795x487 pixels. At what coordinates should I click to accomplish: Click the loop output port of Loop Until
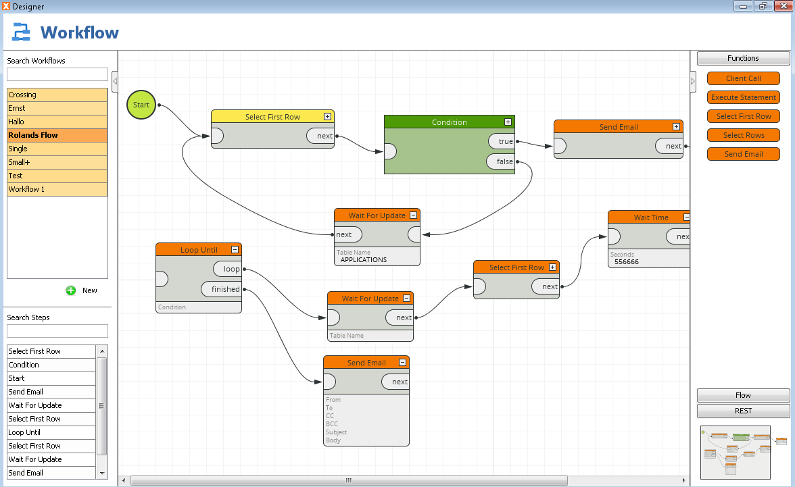click(x=227, y=269)
